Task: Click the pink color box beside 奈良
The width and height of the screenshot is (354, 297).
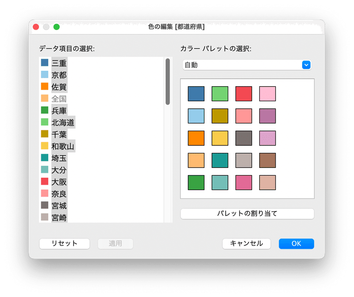Action: (45, 193)
